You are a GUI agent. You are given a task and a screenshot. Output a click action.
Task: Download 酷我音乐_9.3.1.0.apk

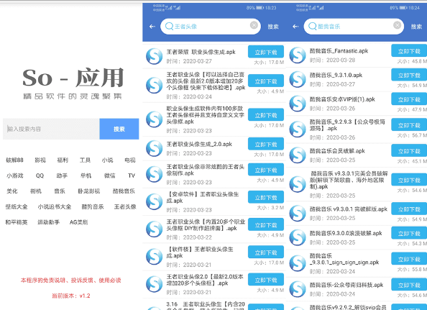[409, 75]
